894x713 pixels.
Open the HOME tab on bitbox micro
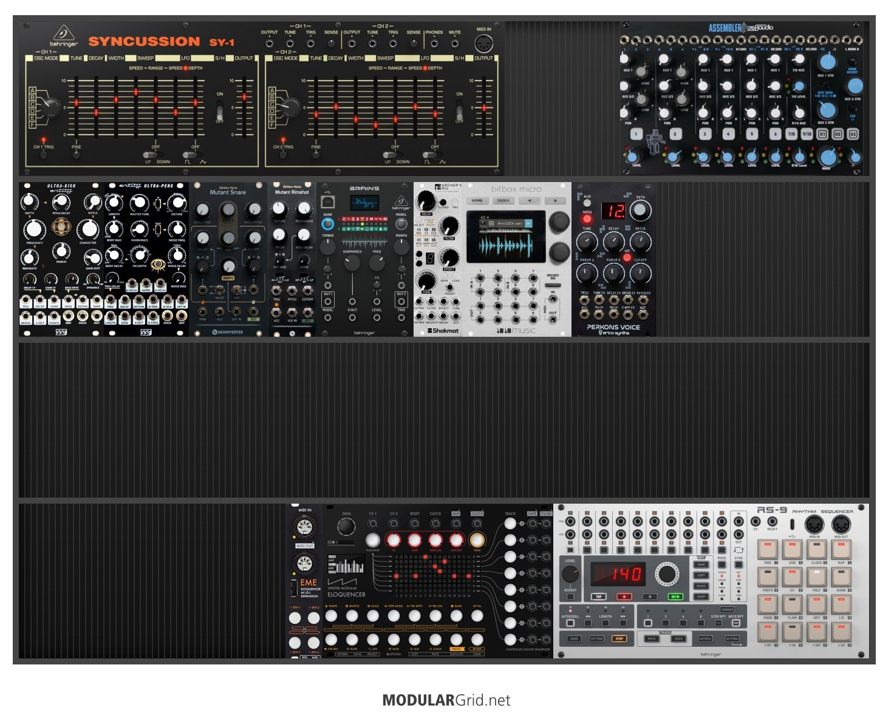(x=477, y=200)
